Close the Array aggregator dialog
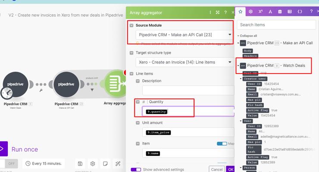This screenshot has height=172, width=319. pos(233,12)
